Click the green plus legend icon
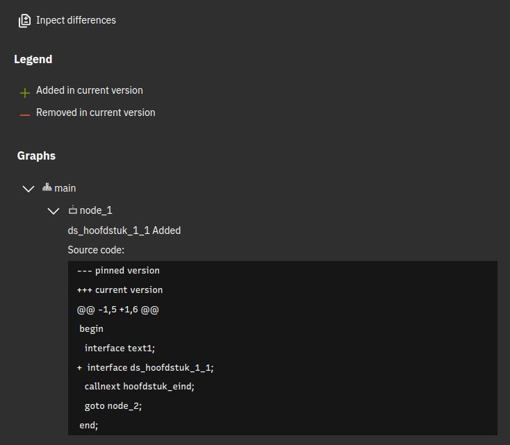 (25, 93)
